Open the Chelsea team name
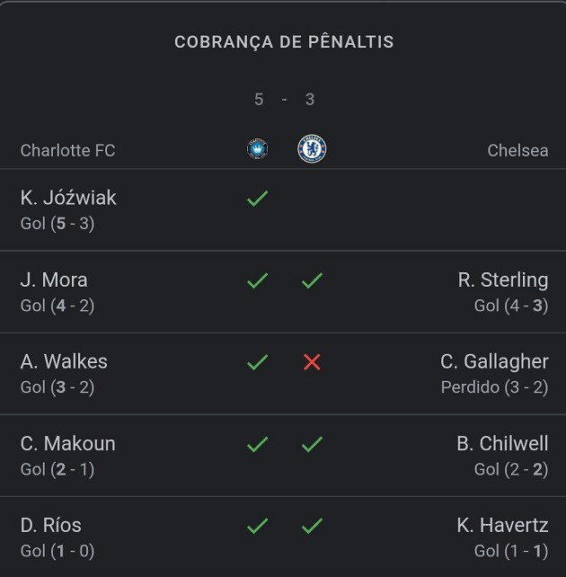Screen dimensions: 566x577 (517, 150)
